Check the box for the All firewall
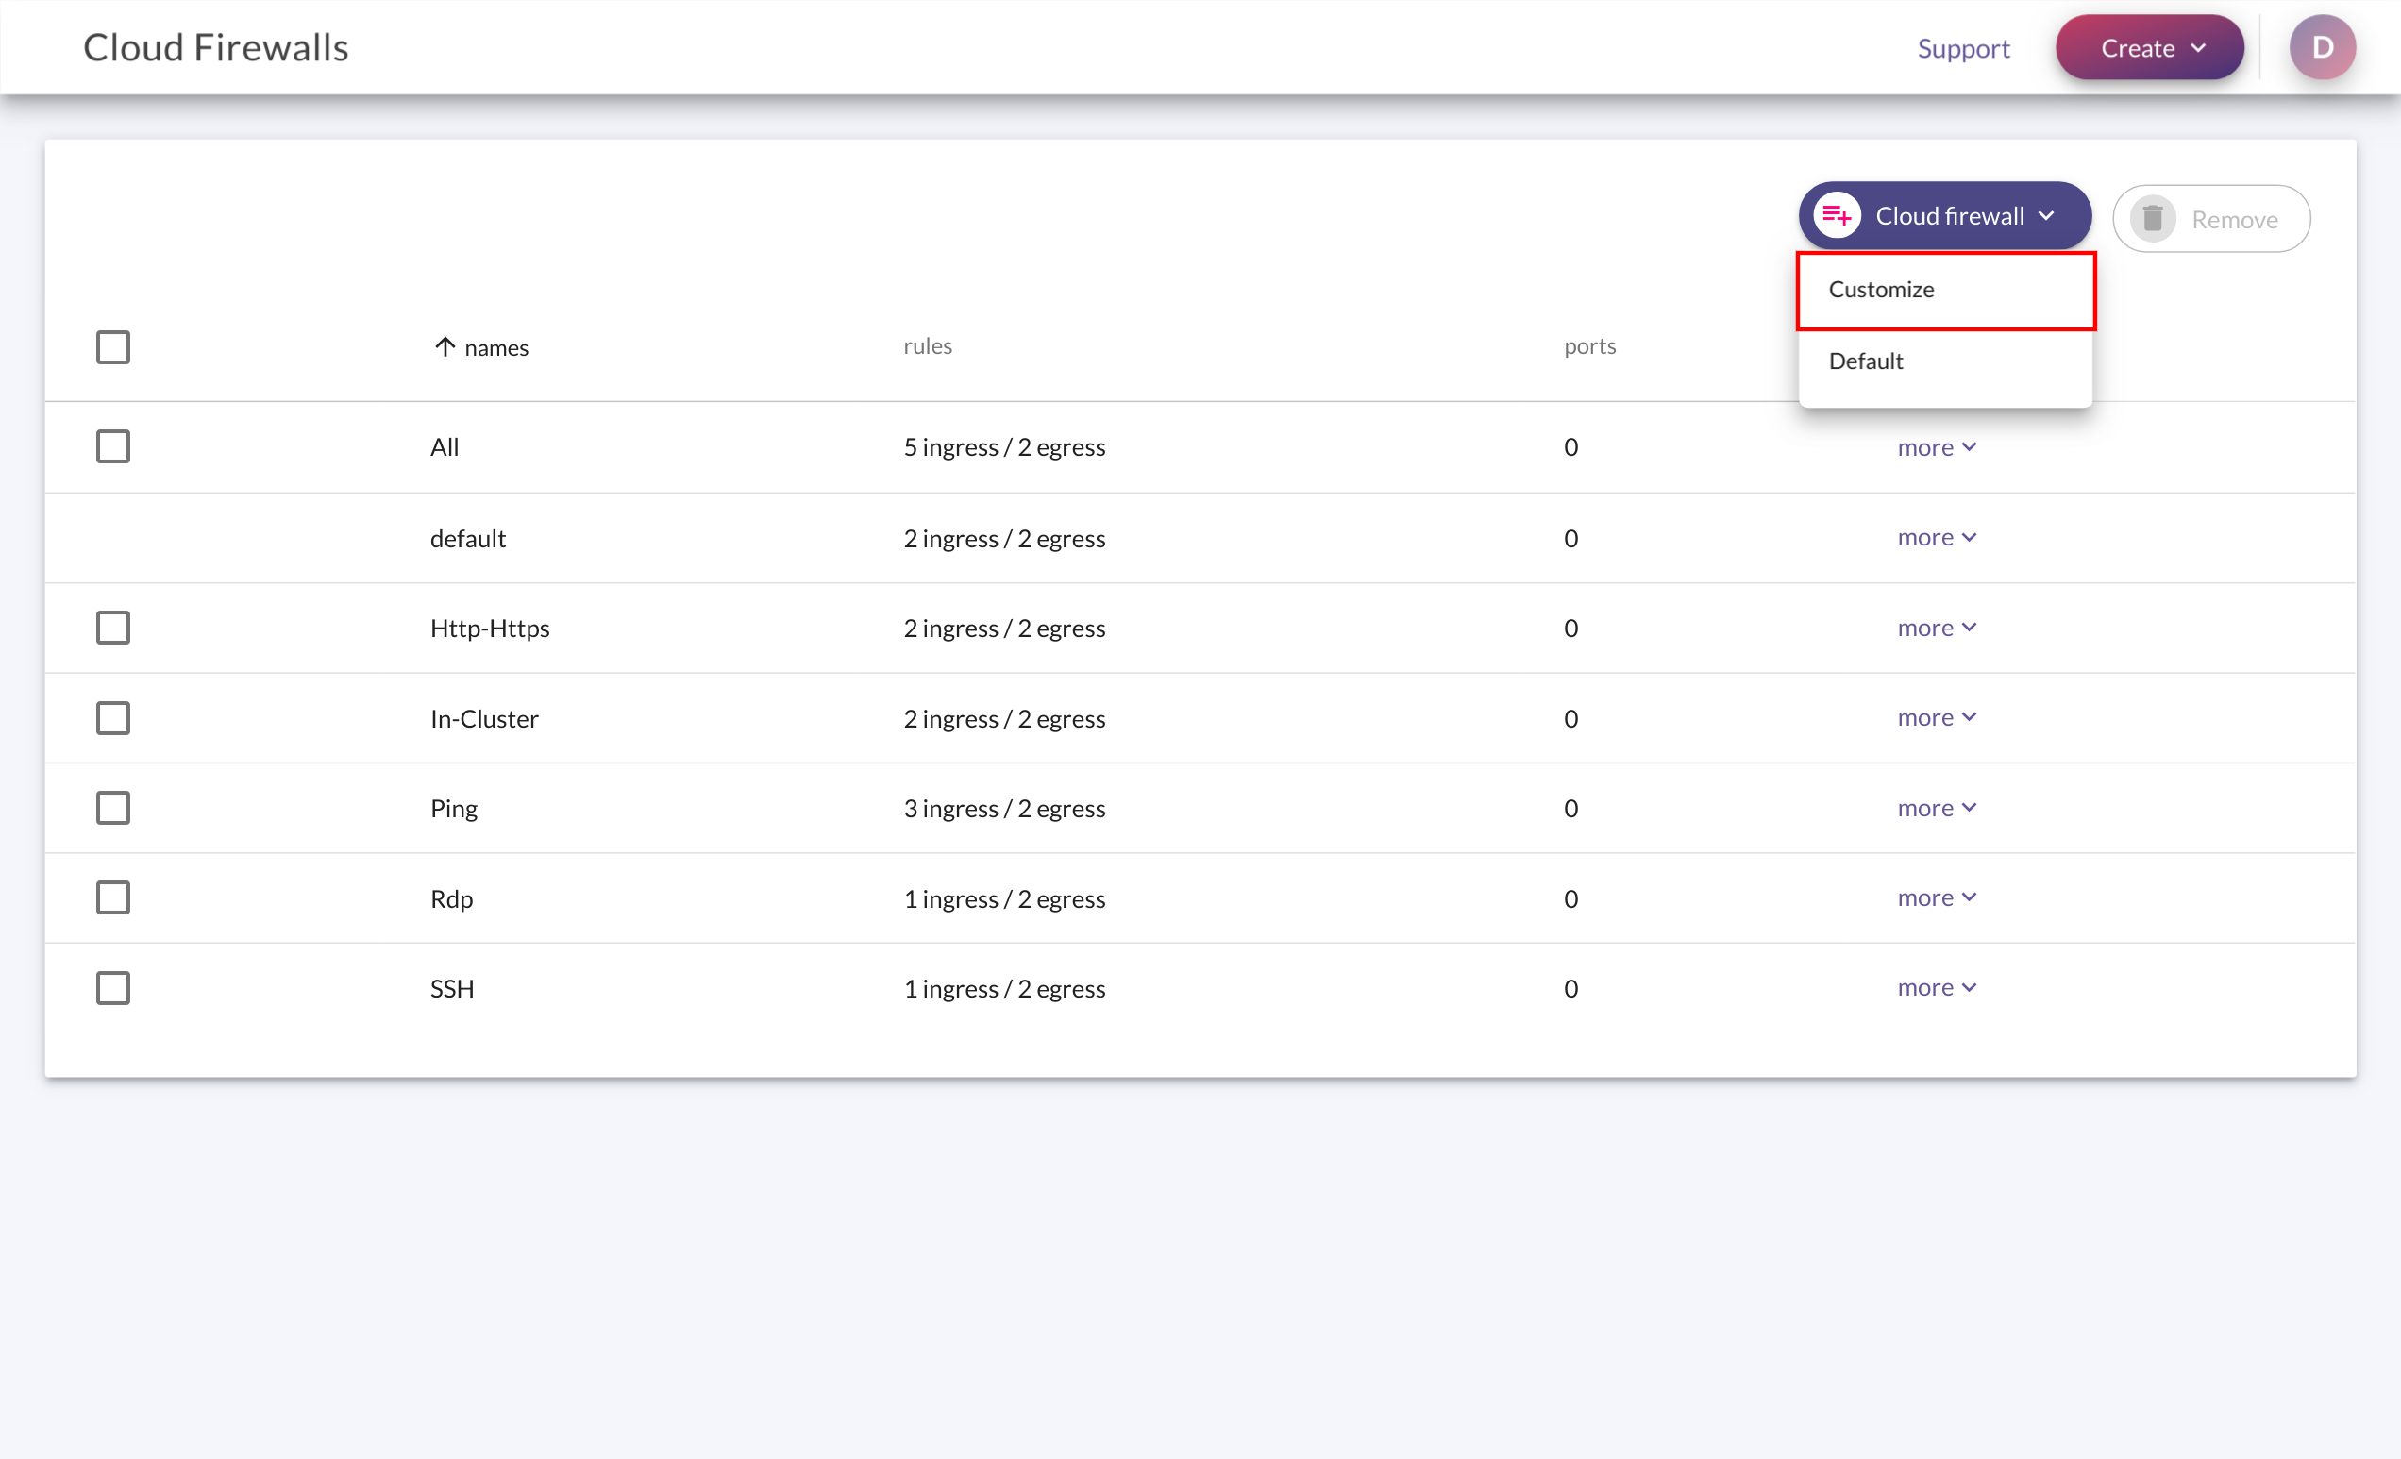The height and width of the screenshot is (1459, 2401). tap(113, 446)
